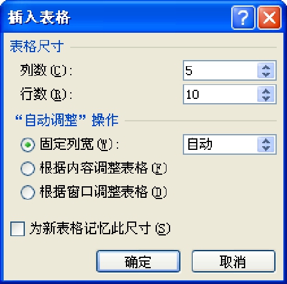
Task: Confirm with the 确定 button
Action: [138, 262]
